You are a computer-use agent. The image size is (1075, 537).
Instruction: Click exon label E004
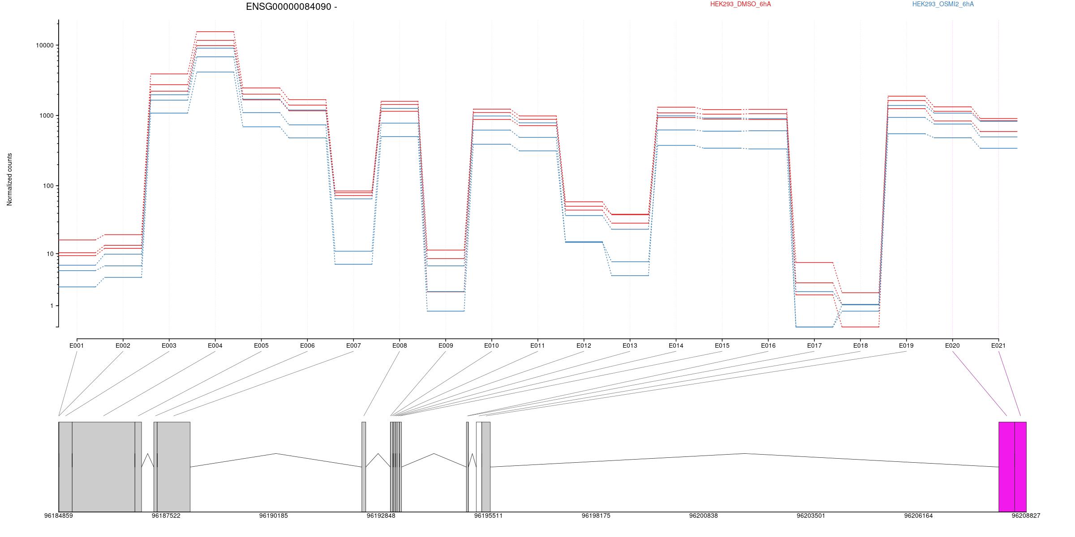coord(215,345)
